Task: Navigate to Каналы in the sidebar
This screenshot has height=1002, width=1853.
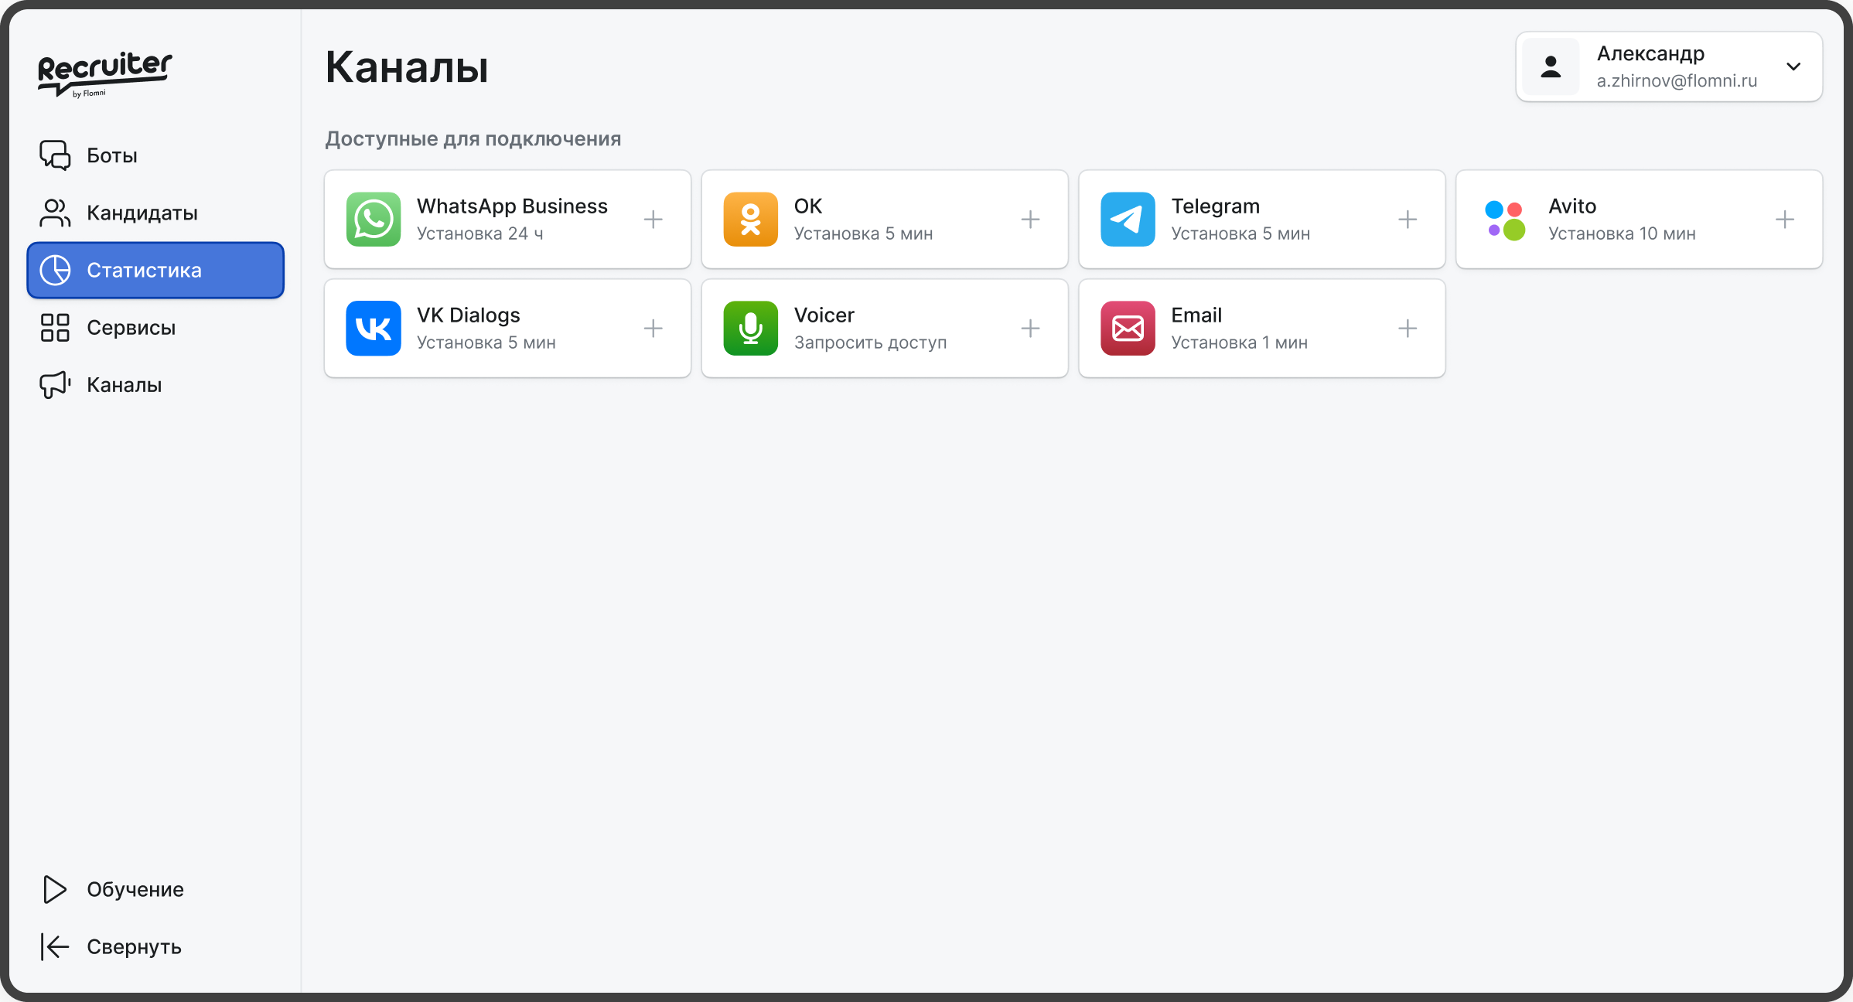Action: click(124, 385)
